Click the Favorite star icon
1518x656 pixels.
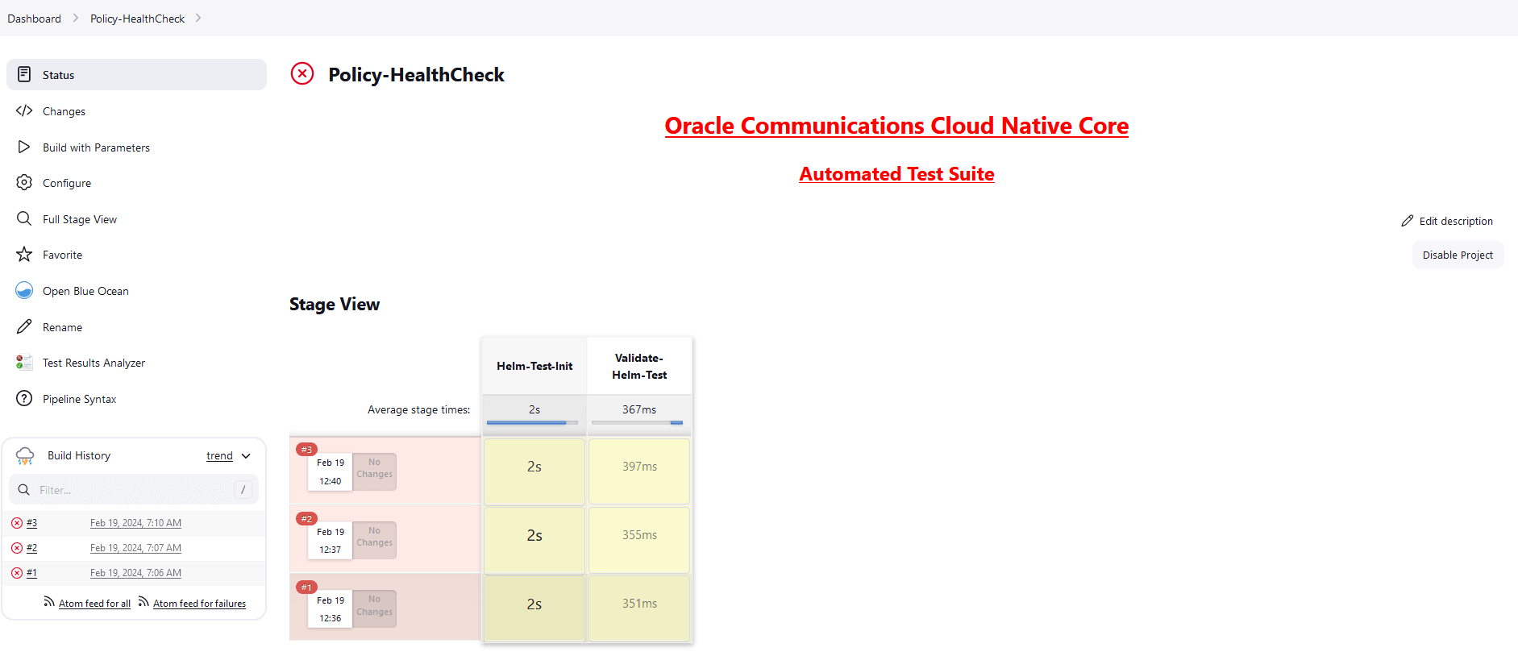point(24,254)
